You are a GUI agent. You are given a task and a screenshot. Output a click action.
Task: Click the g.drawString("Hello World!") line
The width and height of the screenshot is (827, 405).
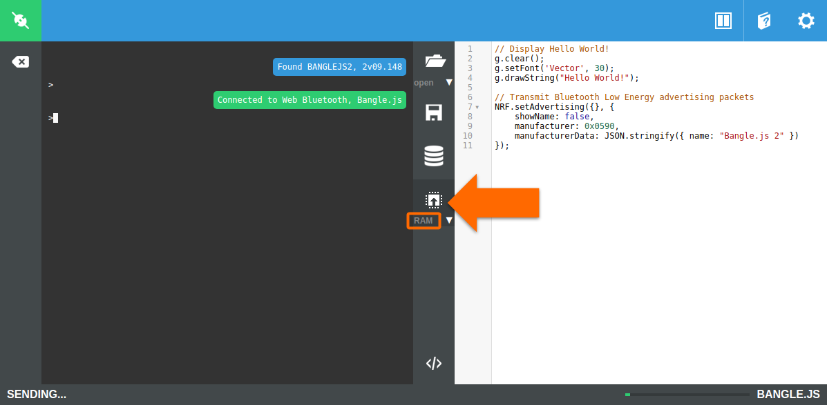567,78
